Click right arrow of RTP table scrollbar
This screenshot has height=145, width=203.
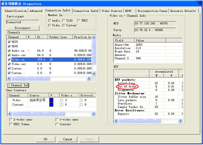click(x=180, y=121)
